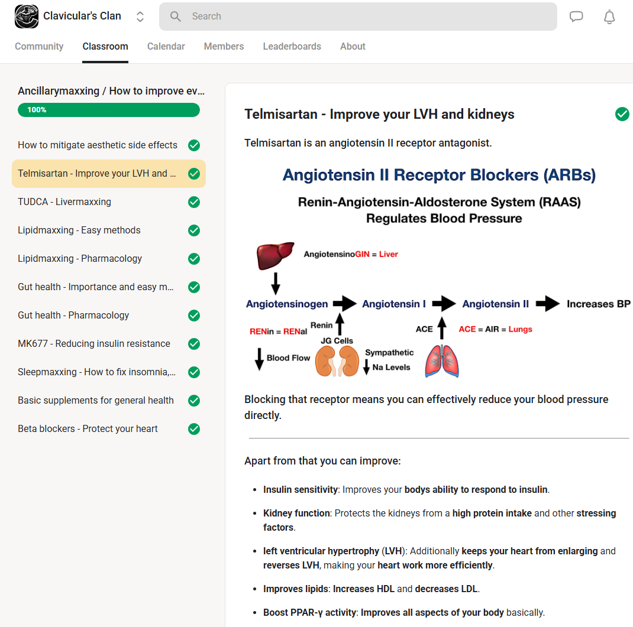Open the Ancillarymaxxing course title breadcrumb
Image resolution: width=633 pixels, height=627 pixels.
tap(111, 91)
